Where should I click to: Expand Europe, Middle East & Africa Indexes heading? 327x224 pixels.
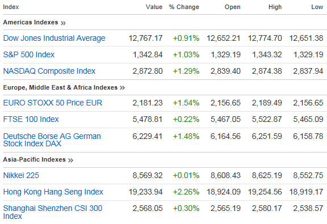pos(60,87)
